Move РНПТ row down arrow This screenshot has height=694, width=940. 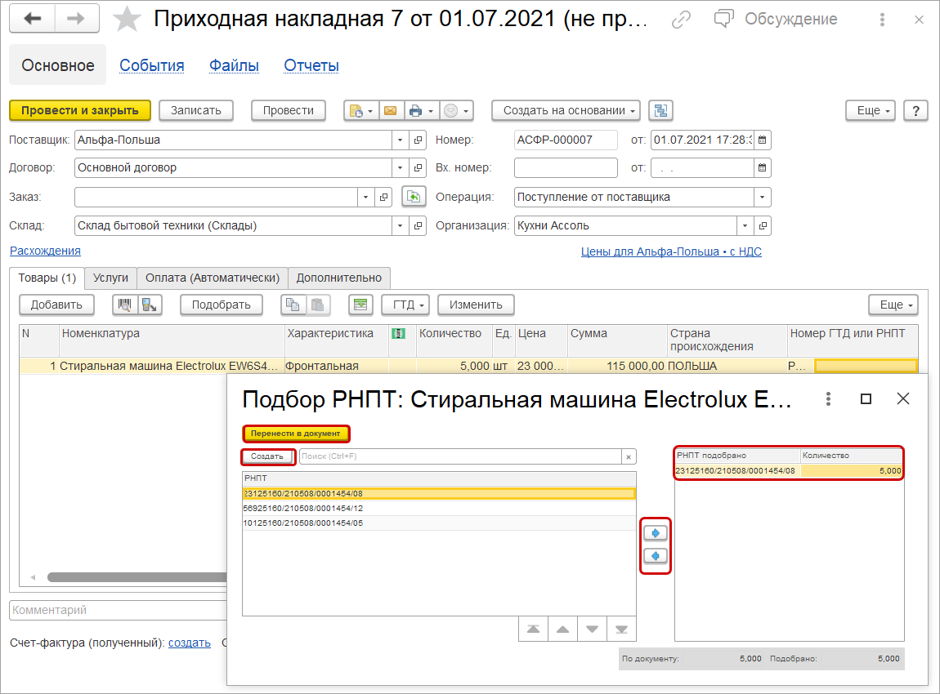pyautogui.click(x=592, y=629)
